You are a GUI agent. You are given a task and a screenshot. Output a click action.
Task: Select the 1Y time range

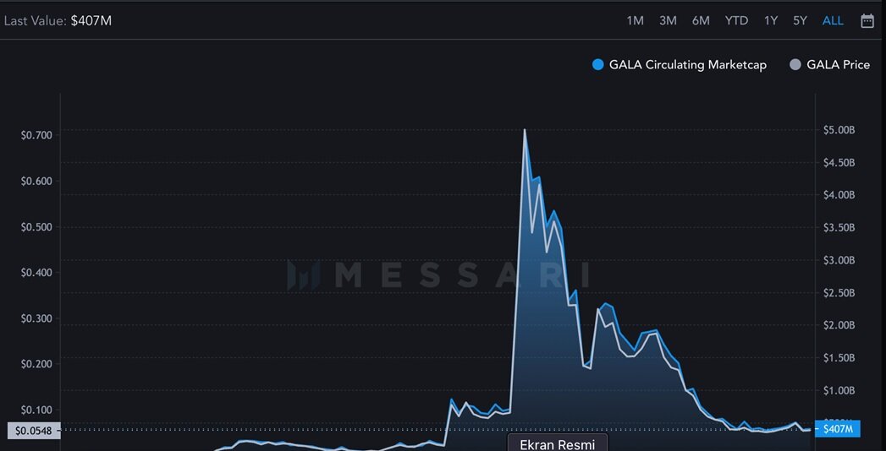[770, 20]
